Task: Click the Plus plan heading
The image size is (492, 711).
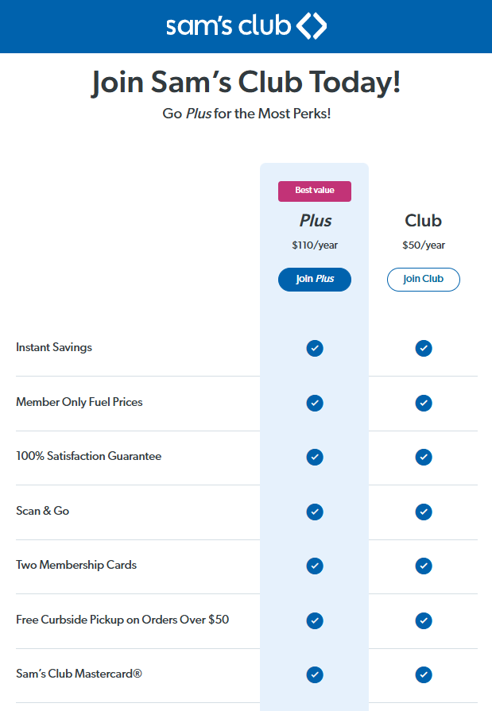Action: click(316, 221)
